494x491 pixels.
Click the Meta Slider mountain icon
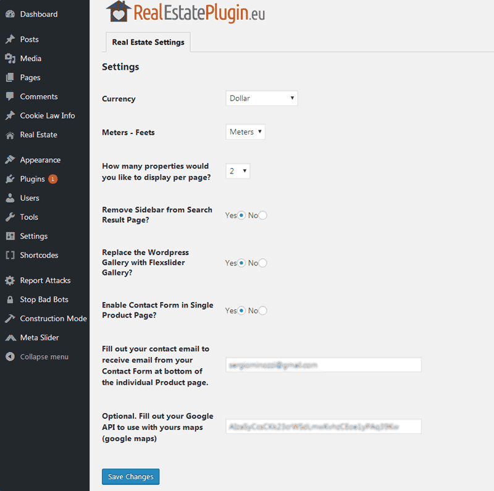[10, 338]
